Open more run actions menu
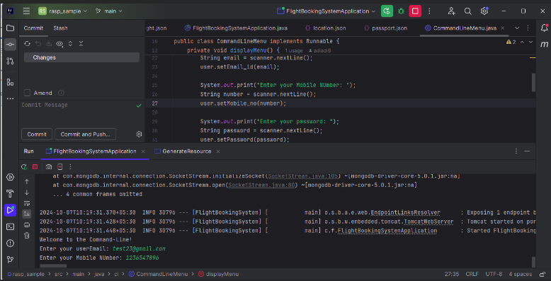This screenshot has width=551, height=281. click(x=429, y=11)
